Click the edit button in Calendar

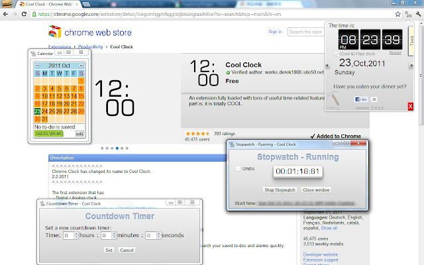79,134
